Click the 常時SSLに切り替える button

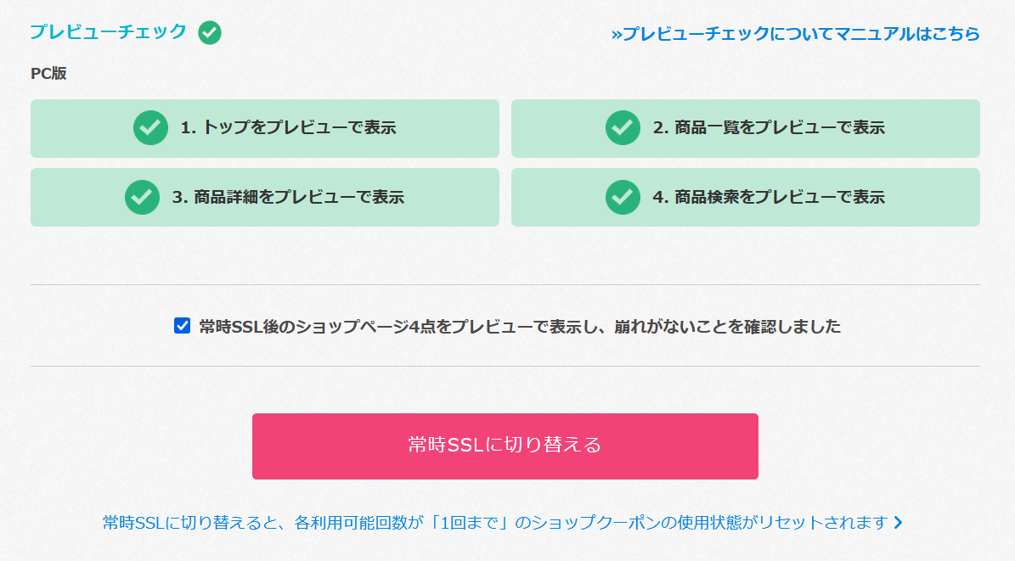tap(505, 446)
